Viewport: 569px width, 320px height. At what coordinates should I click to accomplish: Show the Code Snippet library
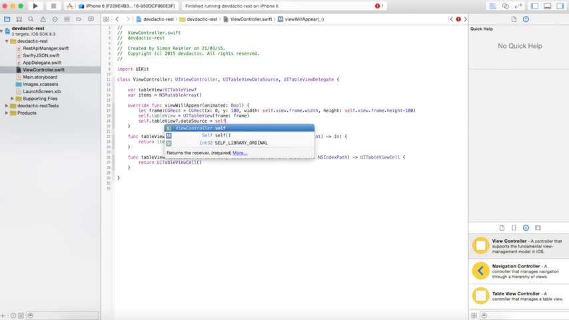tap(514, 228)
